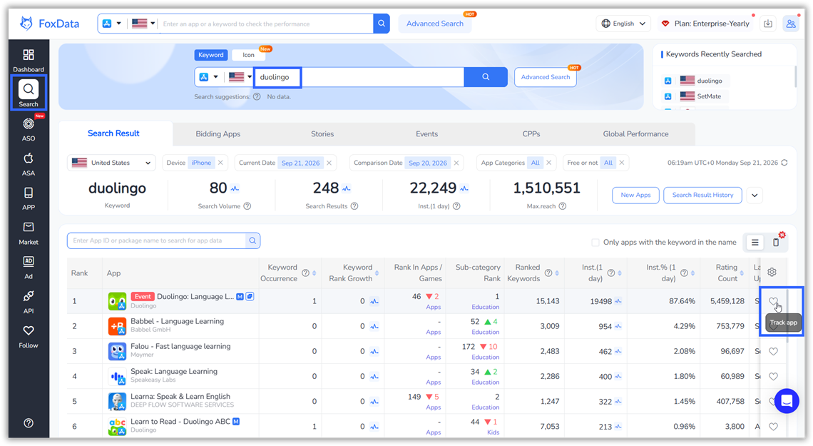Open top bar App Store platform dropdown
Screen dimensions: 813x446
pos(112,24)
